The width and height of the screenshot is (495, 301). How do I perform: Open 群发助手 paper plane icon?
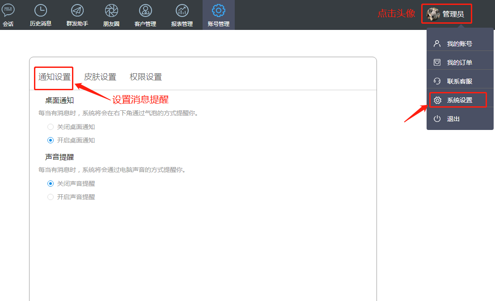(x=77, y=10)
